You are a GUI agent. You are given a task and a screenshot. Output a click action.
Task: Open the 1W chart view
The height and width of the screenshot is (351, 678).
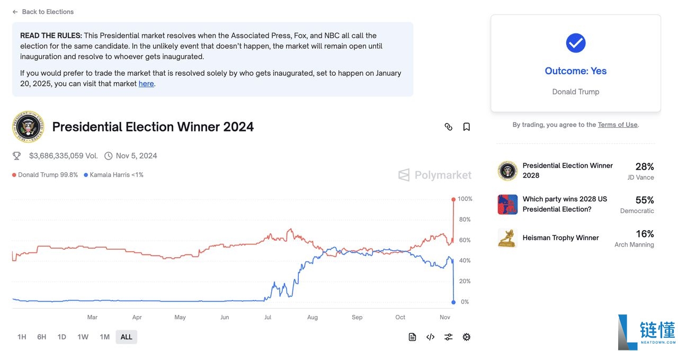point(83,337)
